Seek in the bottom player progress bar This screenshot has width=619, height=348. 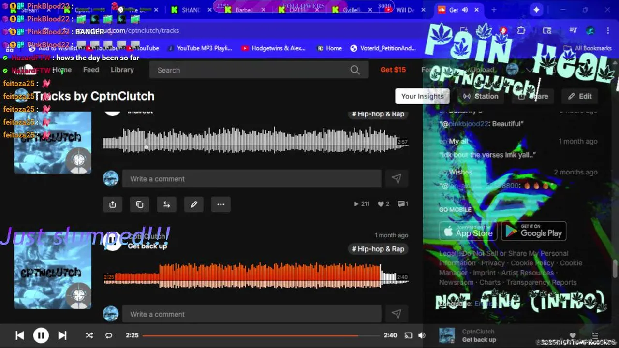tap(261, 335)
